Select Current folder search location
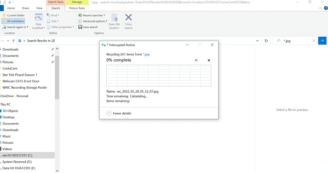 tap(14, 15)
